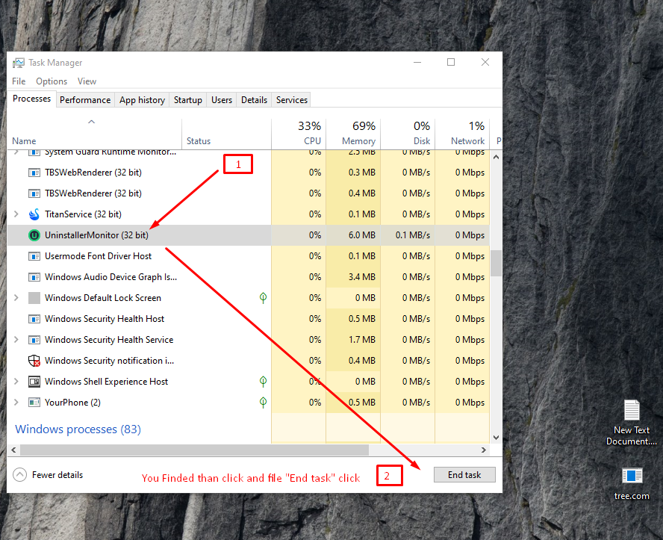Click the first TBSWebRenderer row icon

pyautogui.click(x=34, y=173)
